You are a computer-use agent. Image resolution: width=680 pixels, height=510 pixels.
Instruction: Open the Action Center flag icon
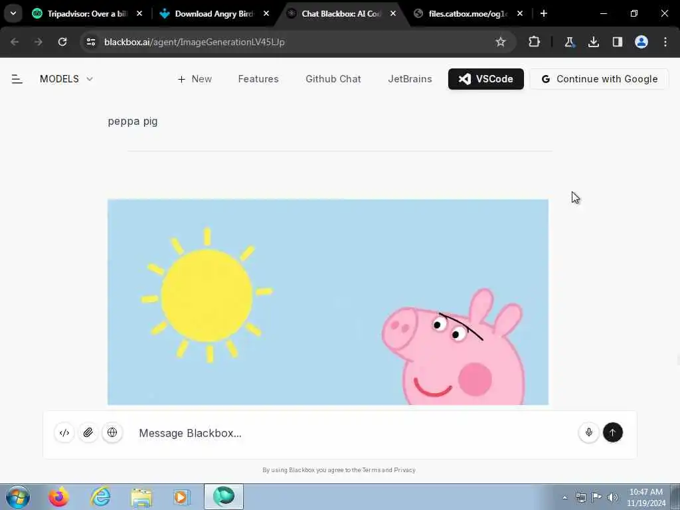(597, 497)
